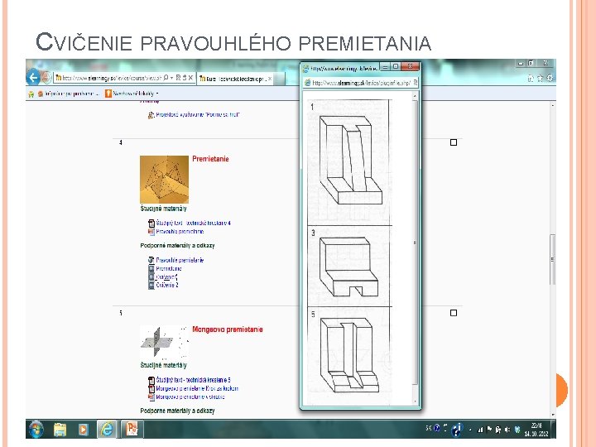Click the Mongeovo premietanie thumbnail image

164,342
